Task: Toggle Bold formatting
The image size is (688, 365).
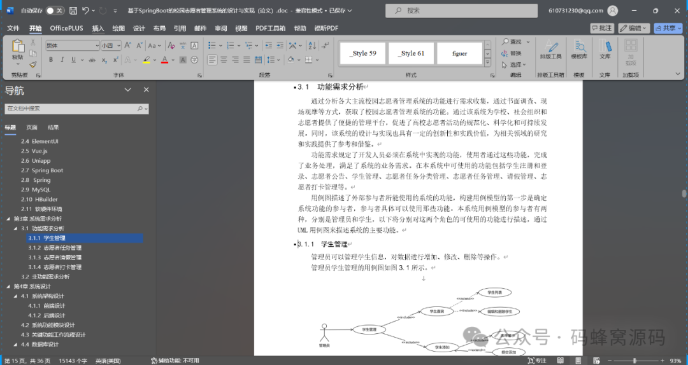Action: click(51, 60)
